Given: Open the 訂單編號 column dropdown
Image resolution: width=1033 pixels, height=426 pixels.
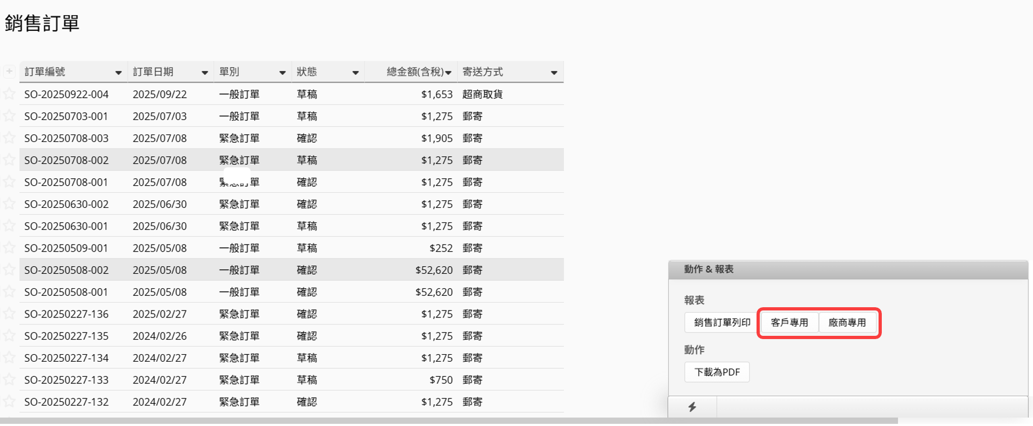Looking at the screenshot, I should point(118,72).
